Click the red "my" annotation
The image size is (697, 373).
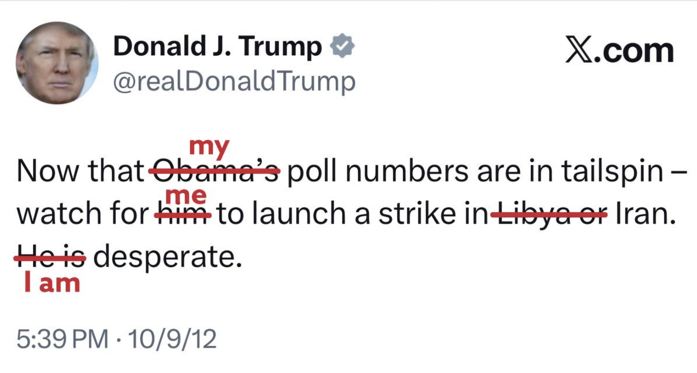pos(209,147)
